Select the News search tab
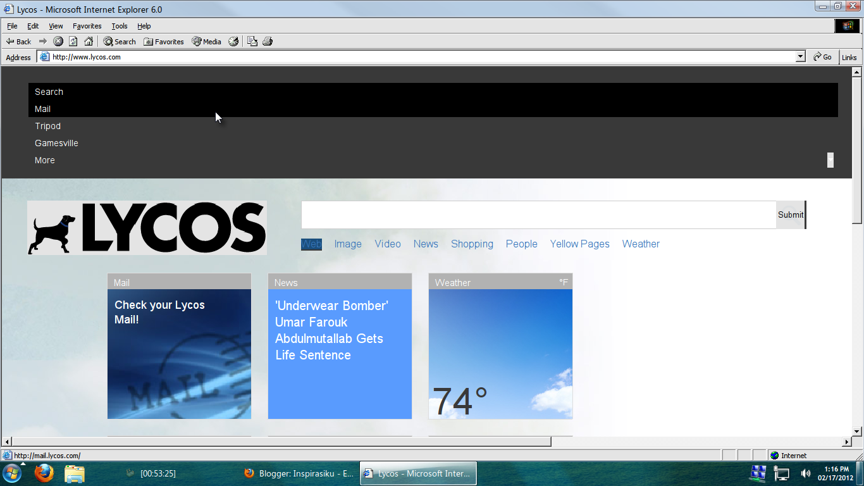Image resolution: width=864 pixels, height=486 pixels. pyautogui.click(x=426, y=244)
